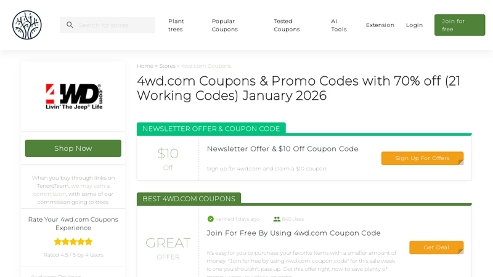Image resolution: width=493 pixels, height=277 pixels.
Task: Go to Tested Coupons page
Action: [x=287, y=25]
